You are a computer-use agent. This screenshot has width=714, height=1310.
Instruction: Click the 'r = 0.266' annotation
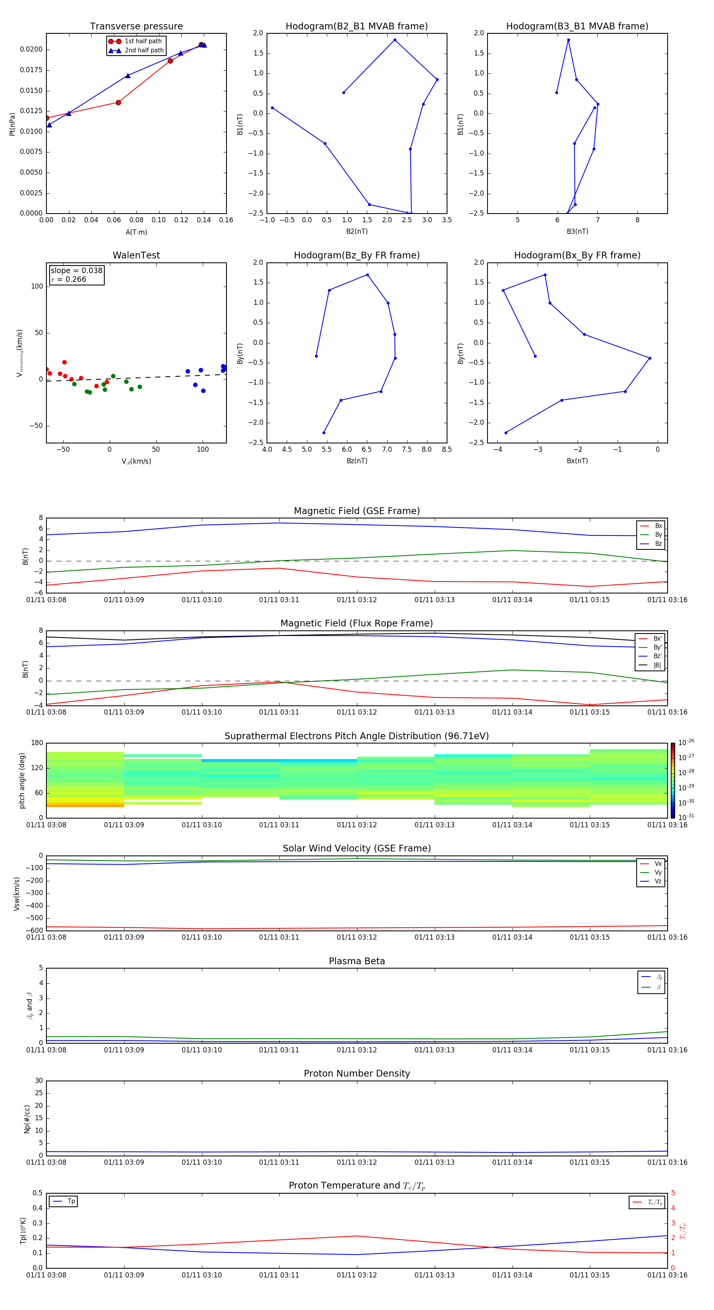click(69, 279)
